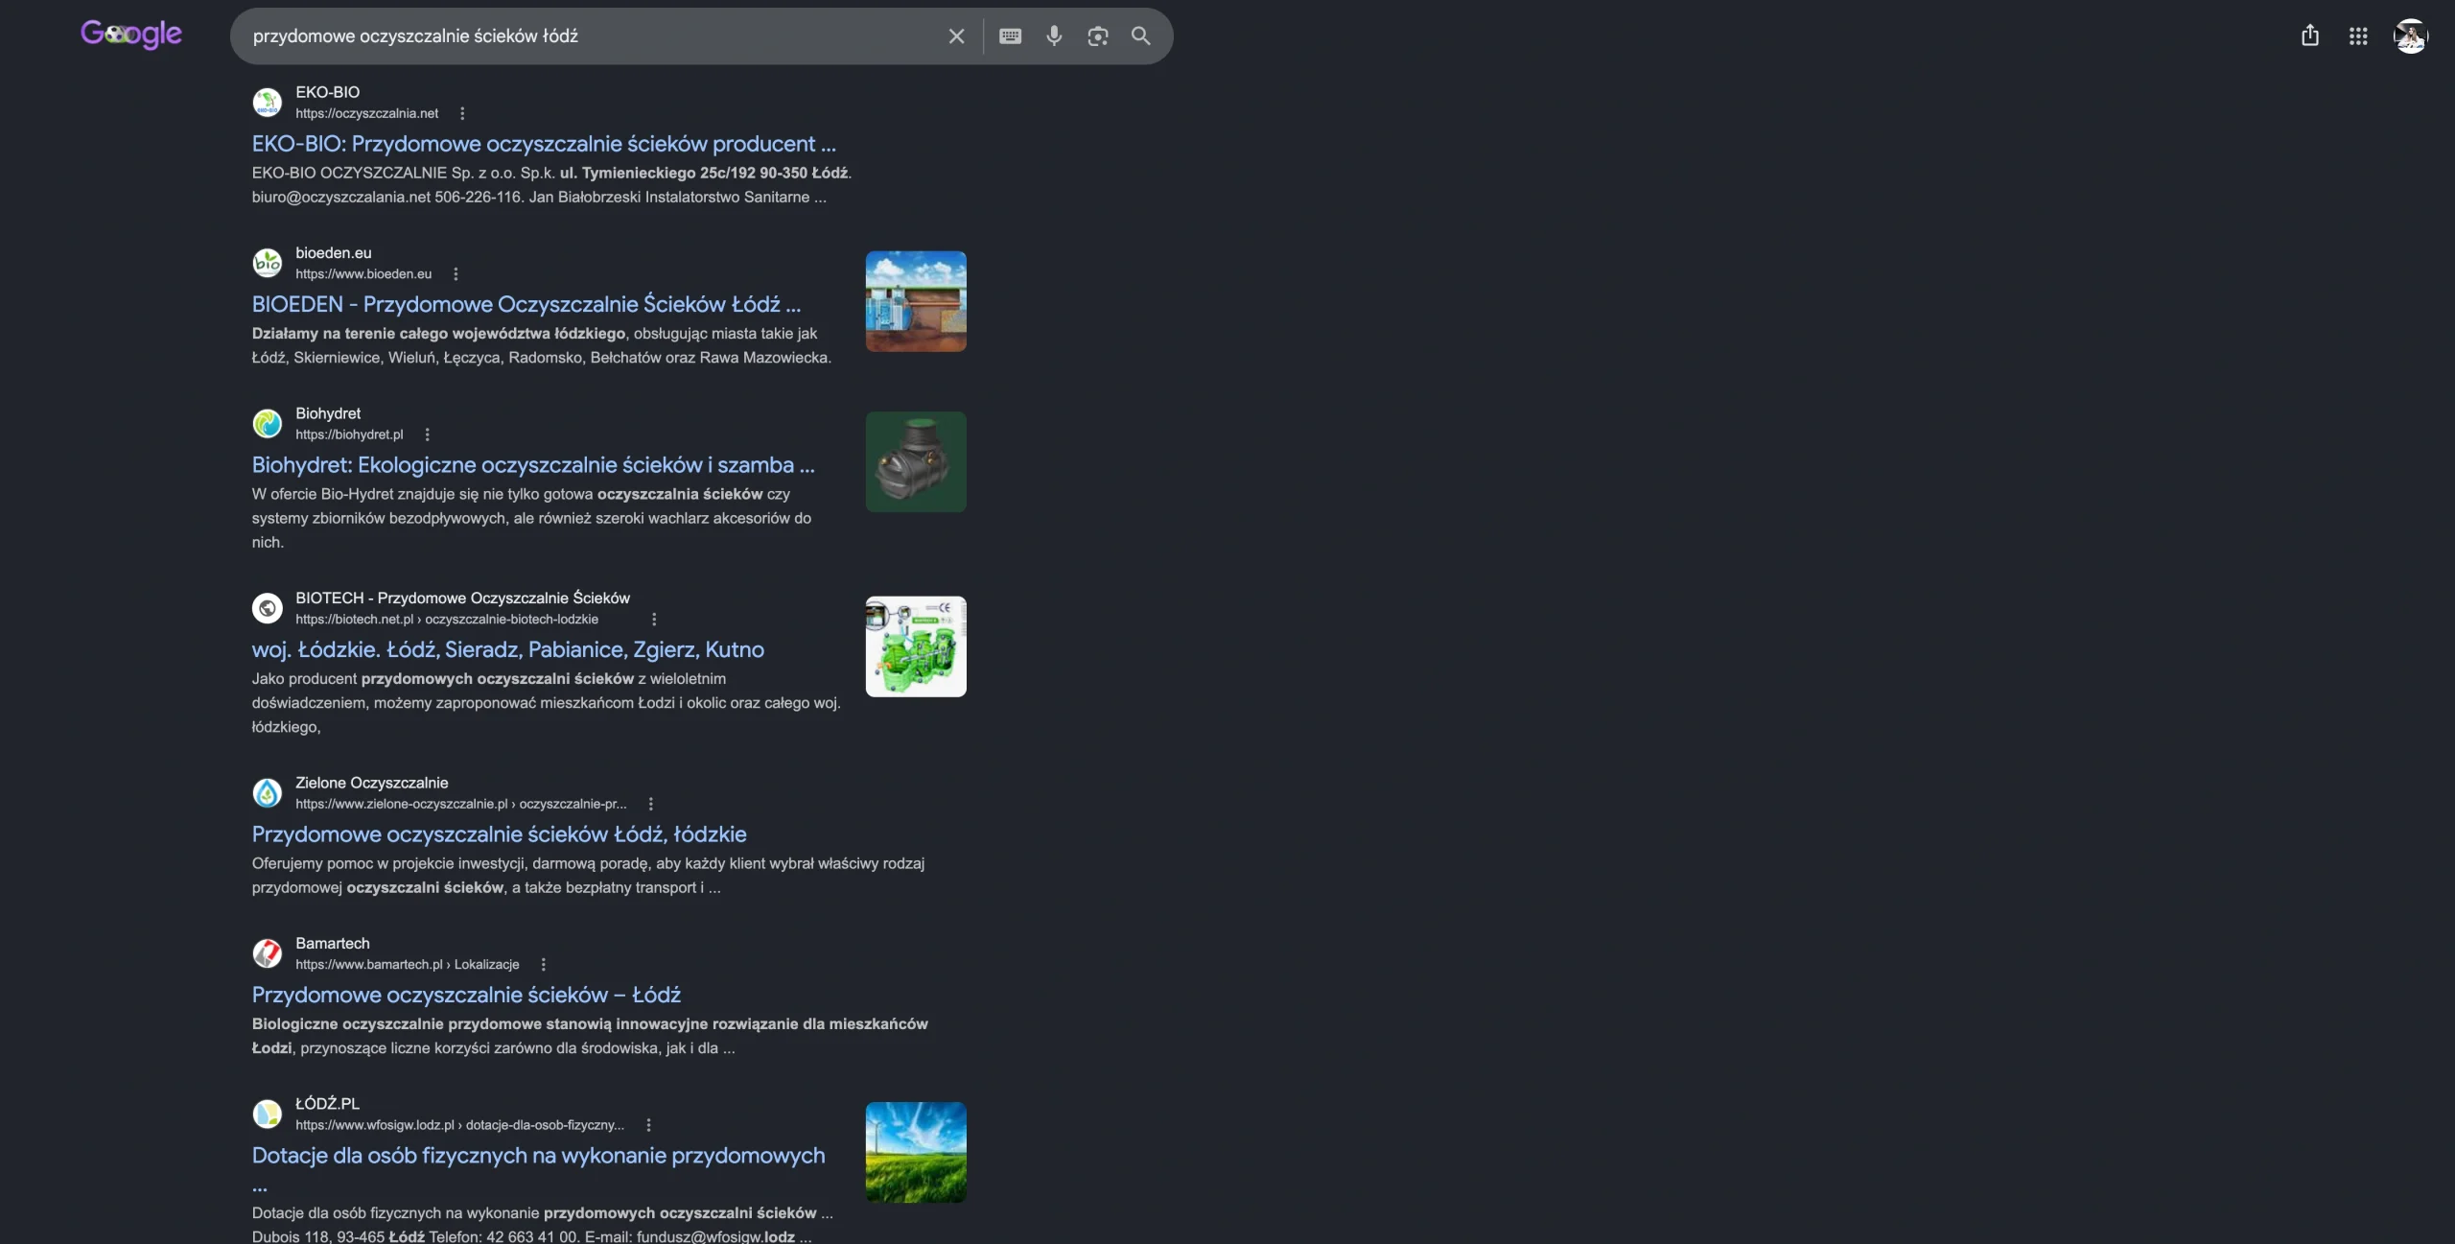Screen dimensions: 2455x1244
Task: Submit search with magnifying glass icon
Action: [x=1140, y=36]
